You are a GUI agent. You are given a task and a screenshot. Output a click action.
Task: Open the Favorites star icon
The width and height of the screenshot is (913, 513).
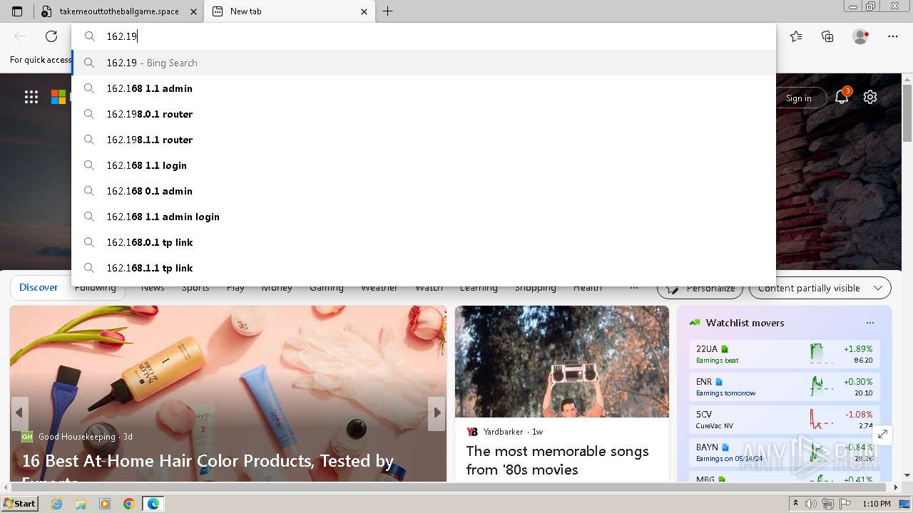(x=796, y=36)
